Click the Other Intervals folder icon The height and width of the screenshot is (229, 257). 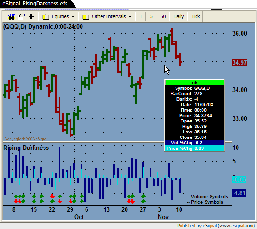coord(86,17)
